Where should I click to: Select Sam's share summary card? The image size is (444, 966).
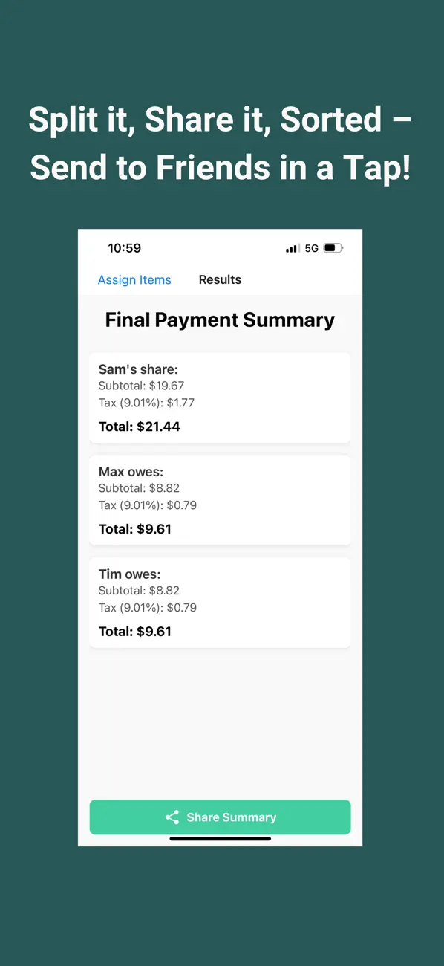pyautogui.click(x=220, y=398)
